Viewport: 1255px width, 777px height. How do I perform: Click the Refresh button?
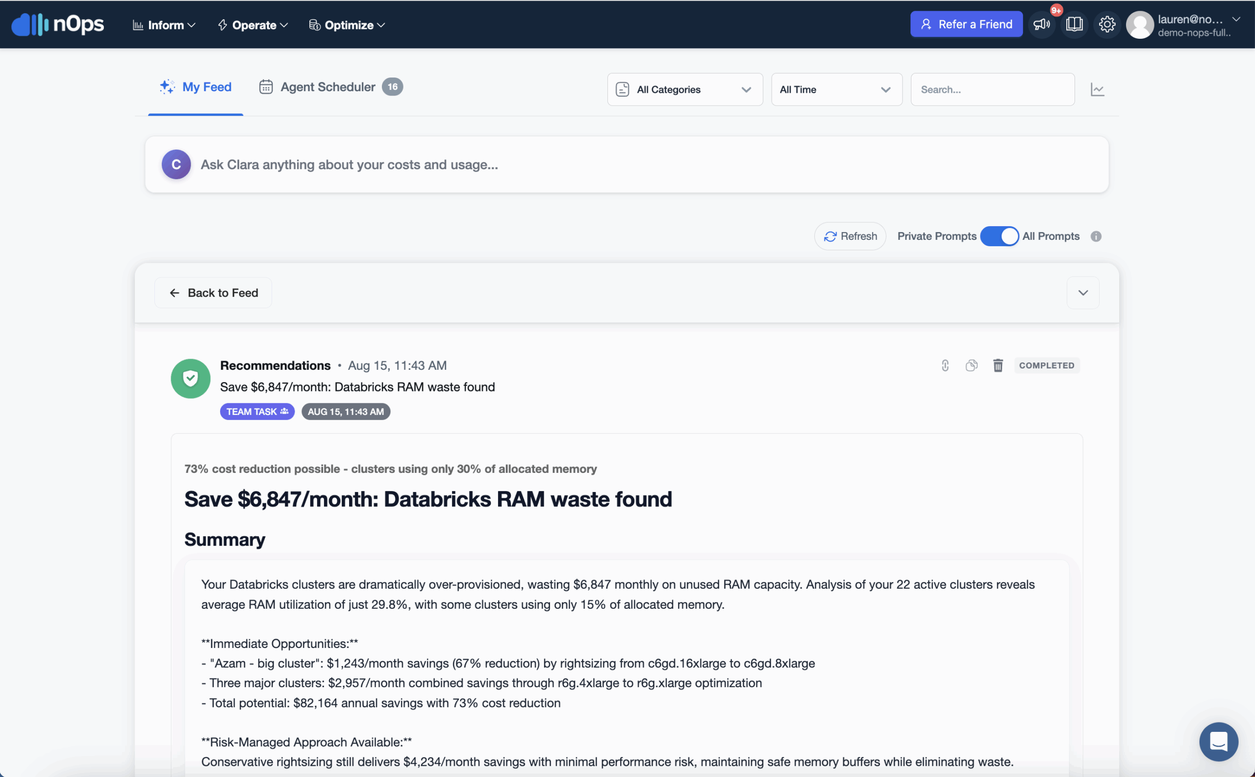coord(851,236)
